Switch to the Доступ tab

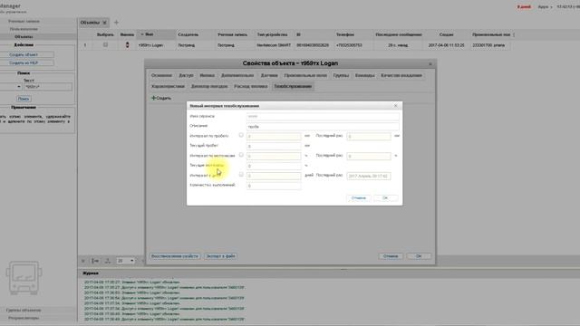pyautogui.click(x=186, y=75)
